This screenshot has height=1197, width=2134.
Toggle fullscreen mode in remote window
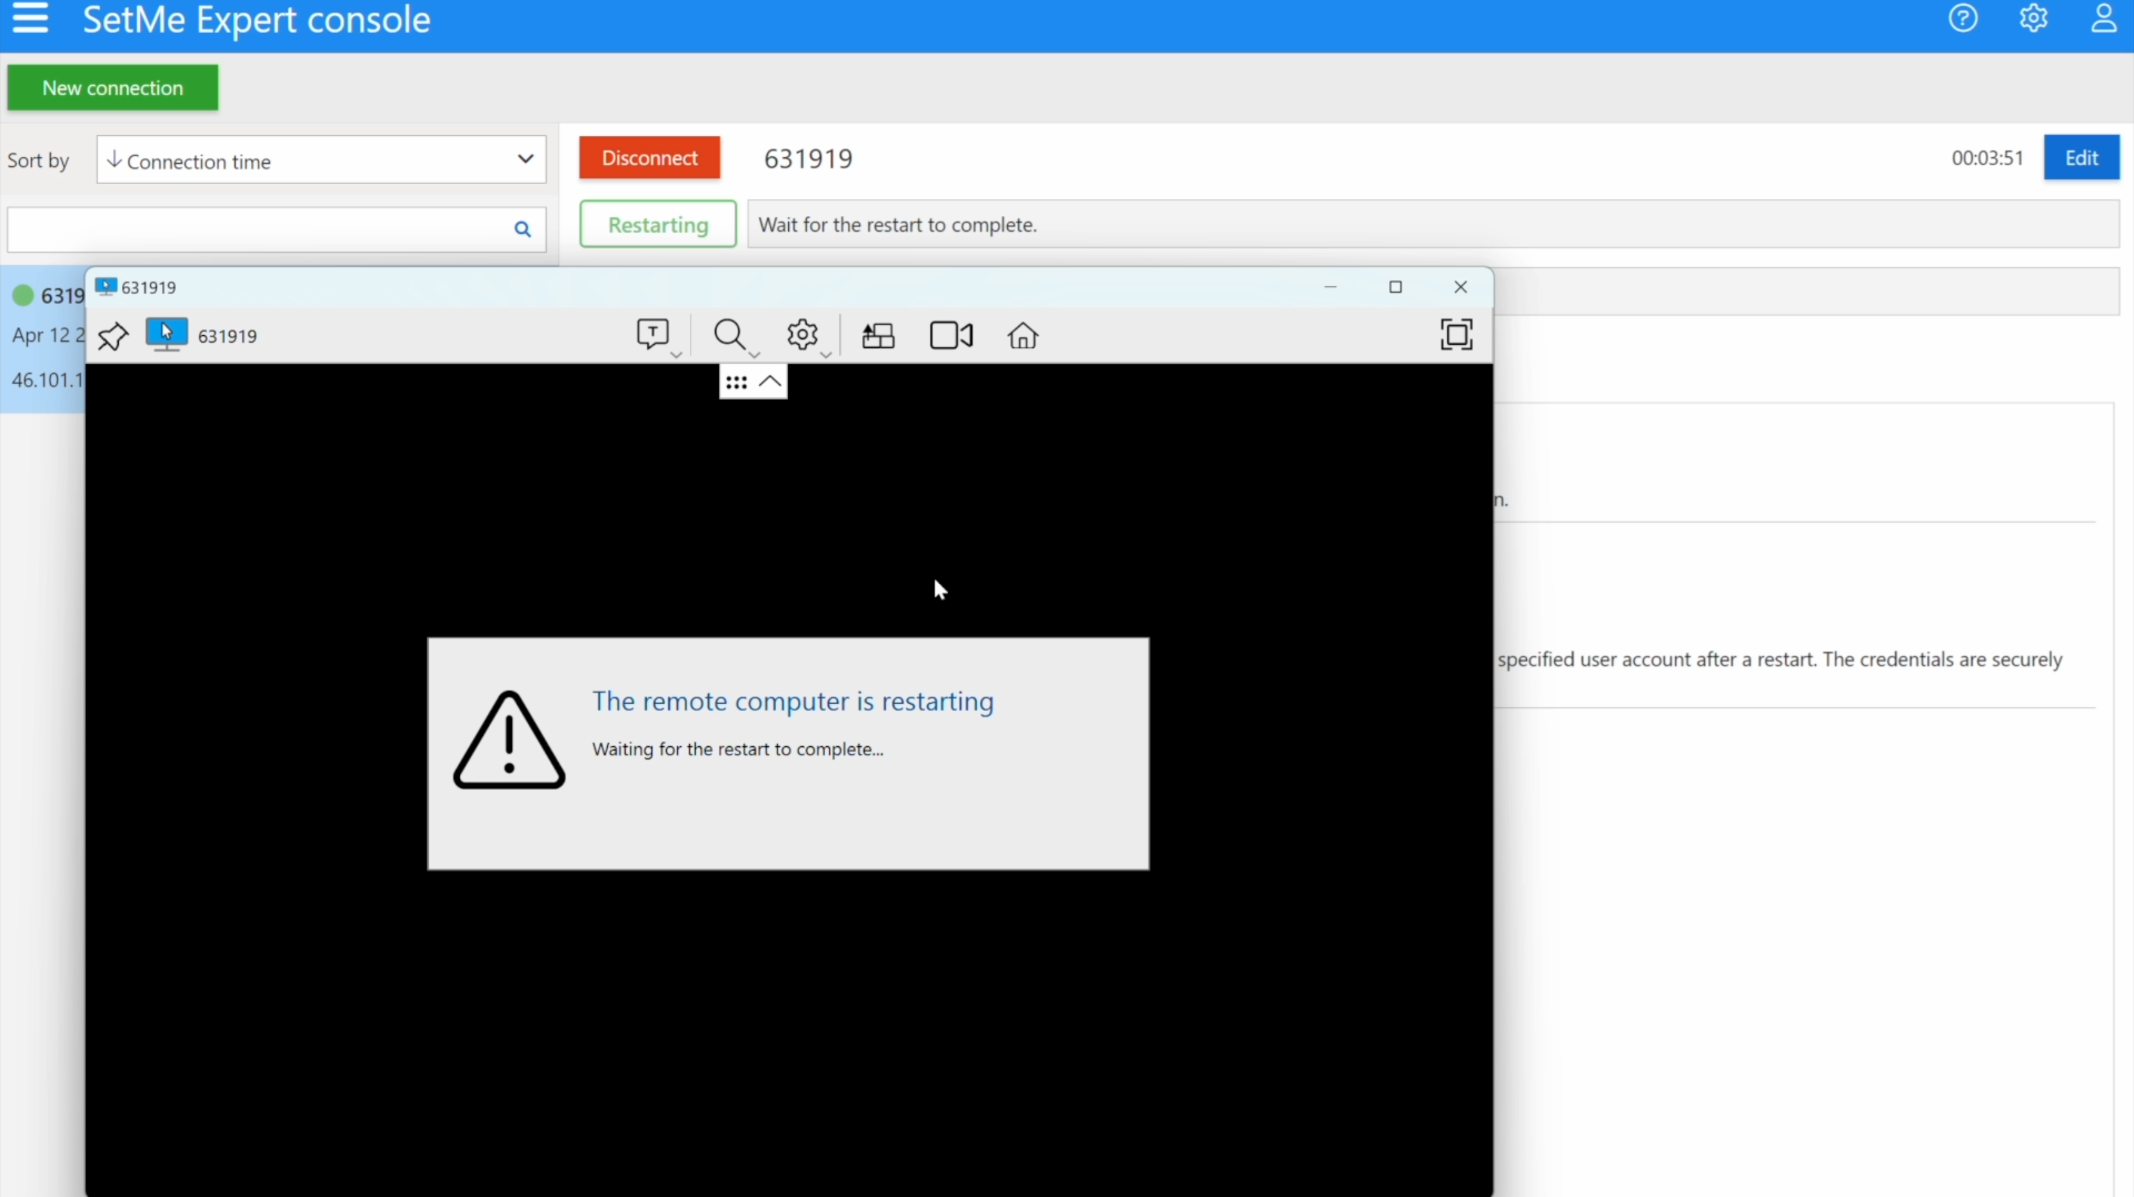[1456, 335]
